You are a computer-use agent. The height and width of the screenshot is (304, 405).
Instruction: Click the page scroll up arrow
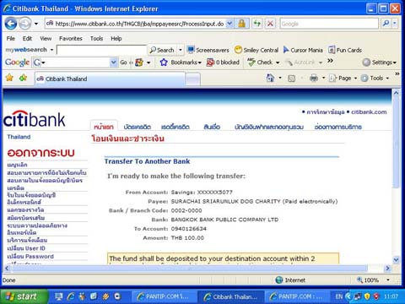tap(396, 93)
